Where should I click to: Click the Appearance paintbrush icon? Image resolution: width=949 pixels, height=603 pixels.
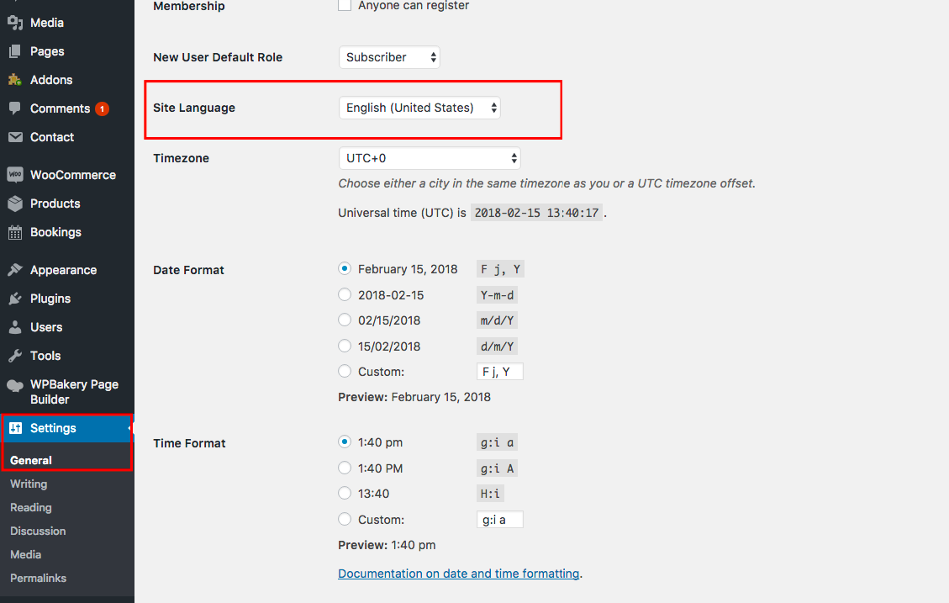[15, 269]
